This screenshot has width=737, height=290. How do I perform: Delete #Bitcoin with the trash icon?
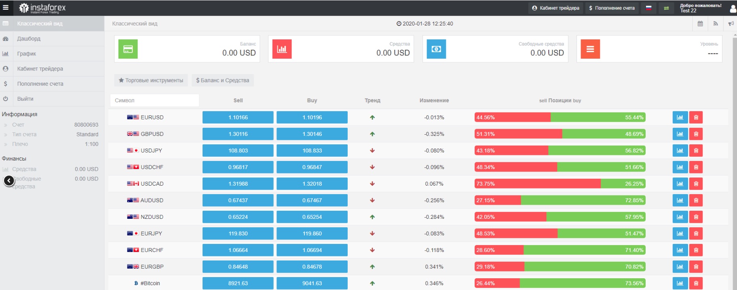[x=696, y=283]
